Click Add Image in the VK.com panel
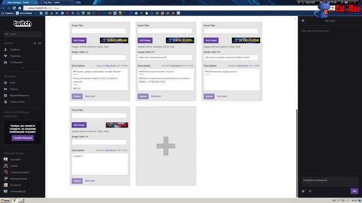The height and width of the screenshot is (203, 362). [x=145, y=40]
